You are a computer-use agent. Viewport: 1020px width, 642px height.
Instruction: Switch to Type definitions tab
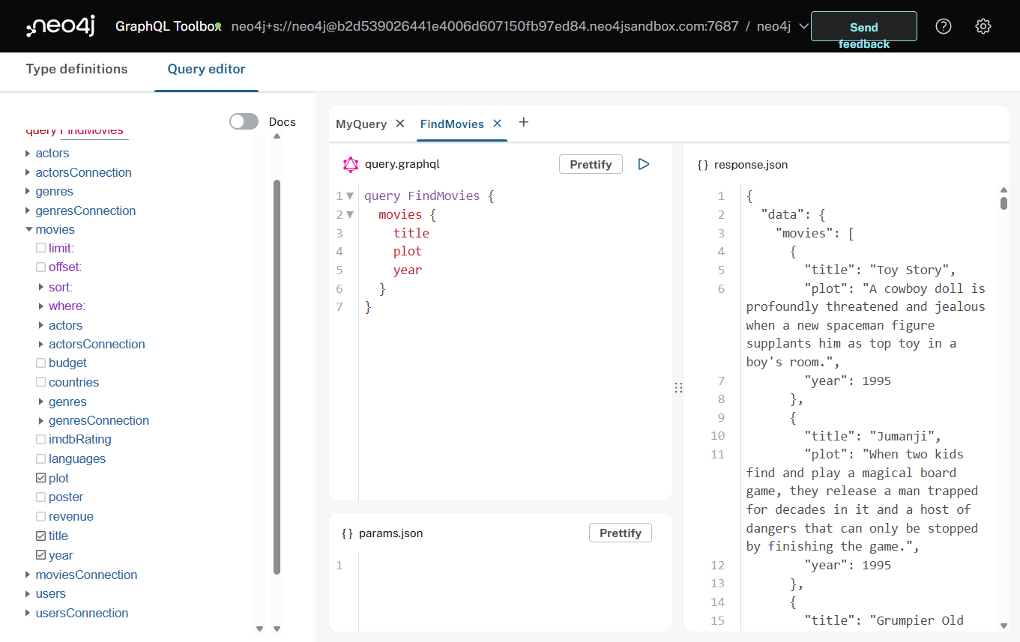pyautogui.click(x=76, y=69)
